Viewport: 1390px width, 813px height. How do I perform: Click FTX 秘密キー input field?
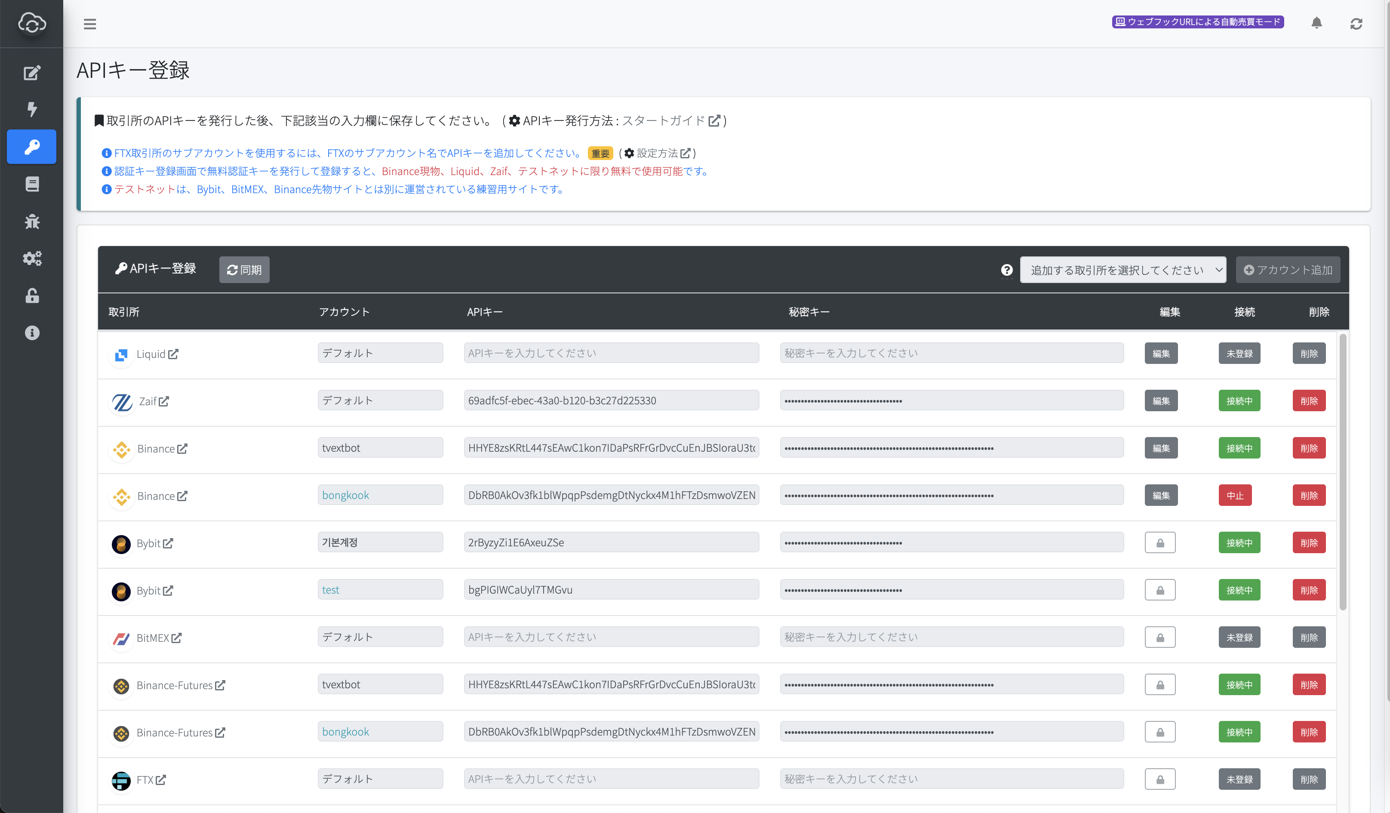point(951,779)
